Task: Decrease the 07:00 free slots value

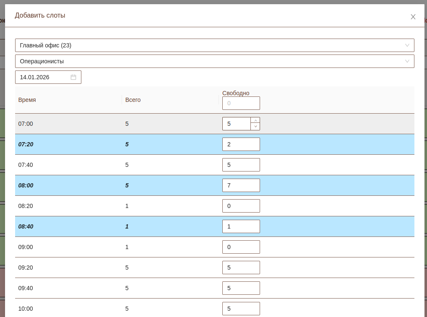Action: [x=255, y=127]
